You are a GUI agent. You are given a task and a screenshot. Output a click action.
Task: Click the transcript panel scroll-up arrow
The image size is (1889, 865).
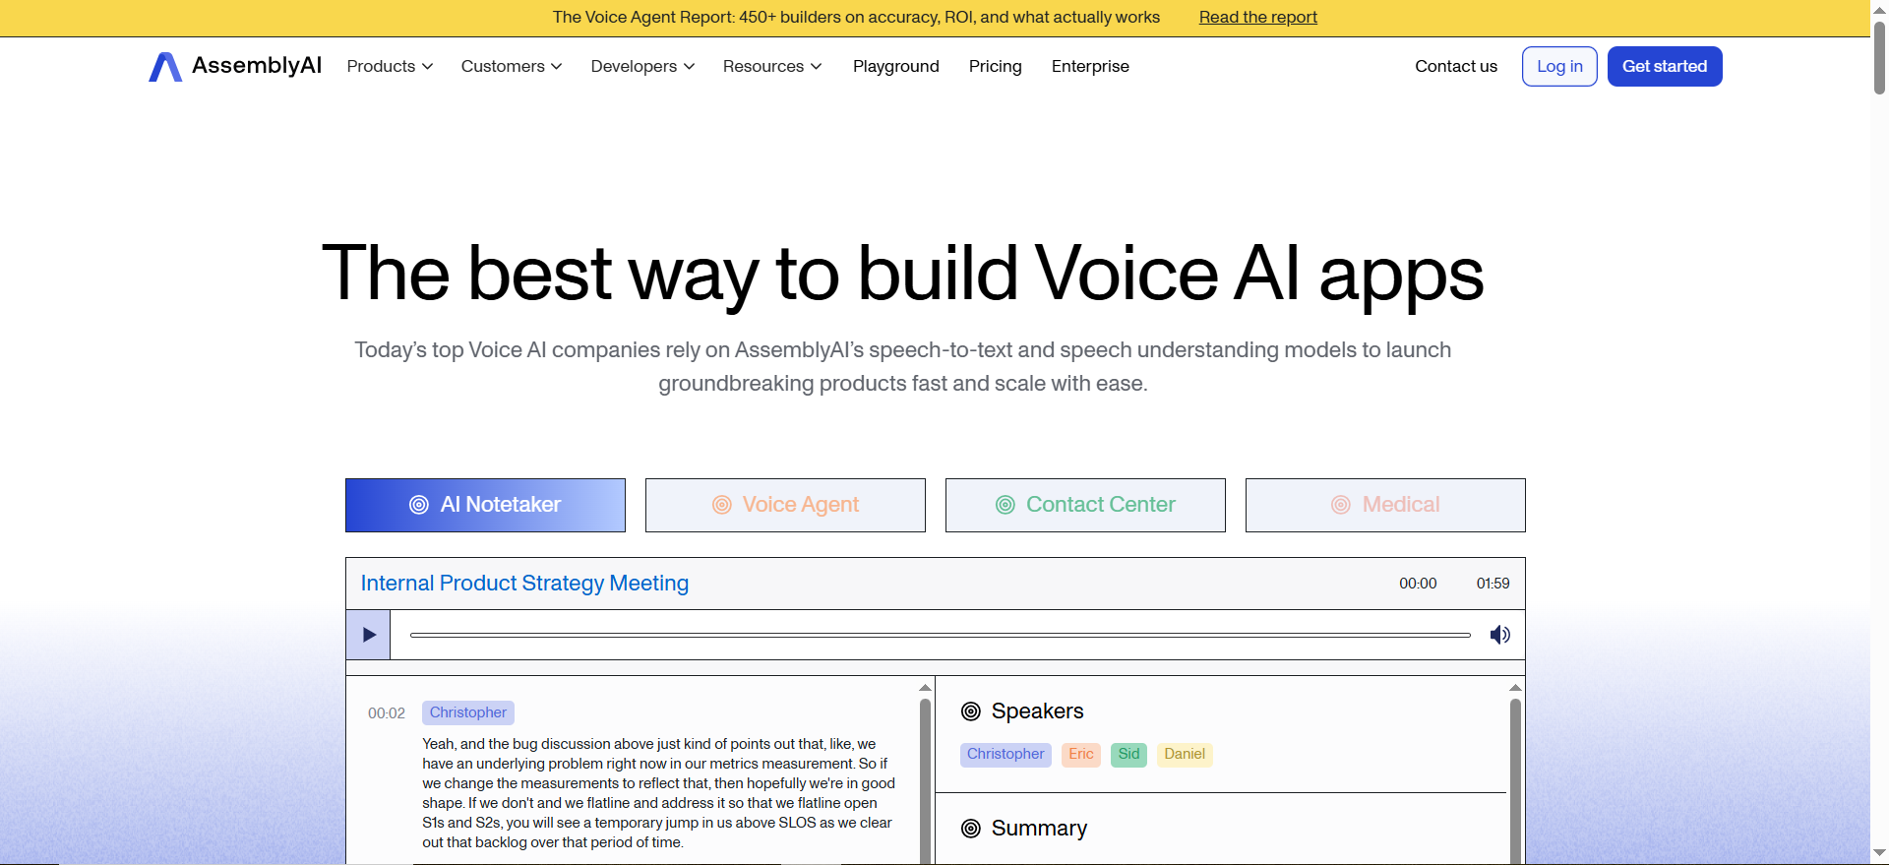[x=925, y=687]
